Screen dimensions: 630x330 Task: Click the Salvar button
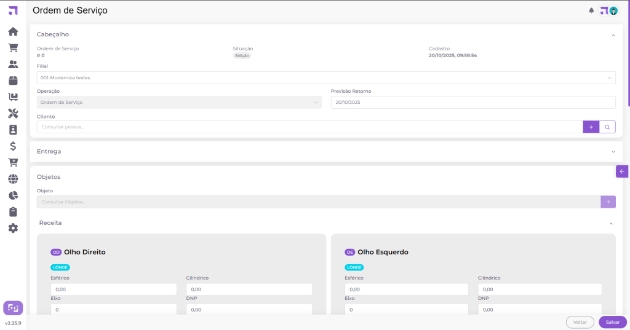(612, 322)
